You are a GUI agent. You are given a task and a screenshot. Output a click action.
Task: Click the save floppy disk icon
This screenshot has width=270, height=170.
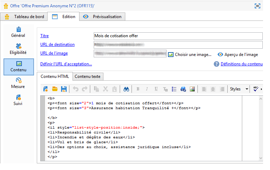click(64, 89)
